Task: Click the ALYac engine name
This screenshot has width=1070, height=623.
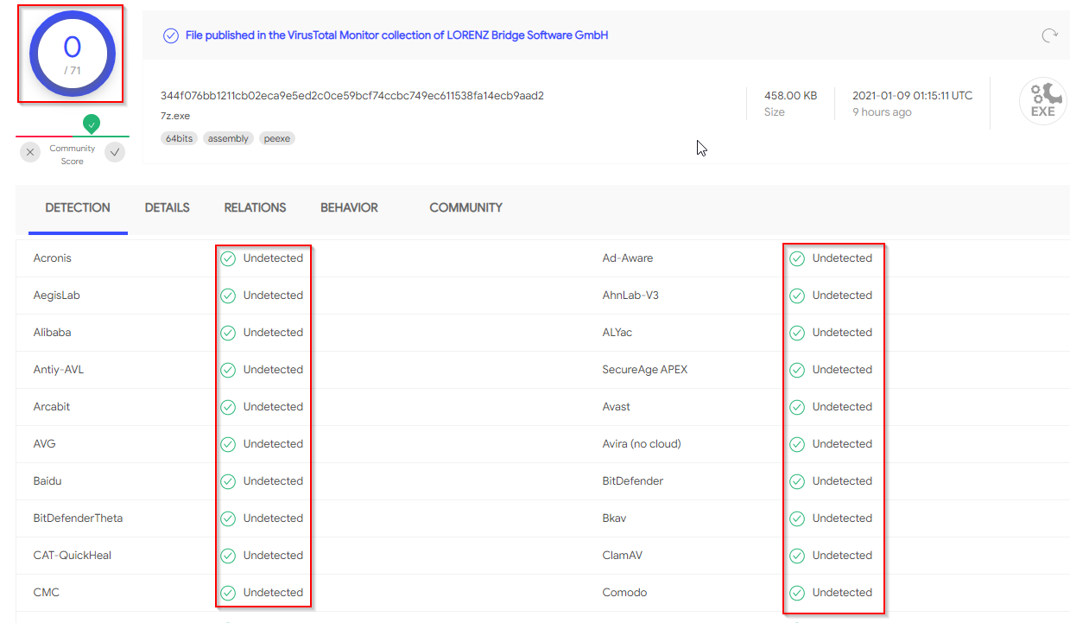Action: 617,333
